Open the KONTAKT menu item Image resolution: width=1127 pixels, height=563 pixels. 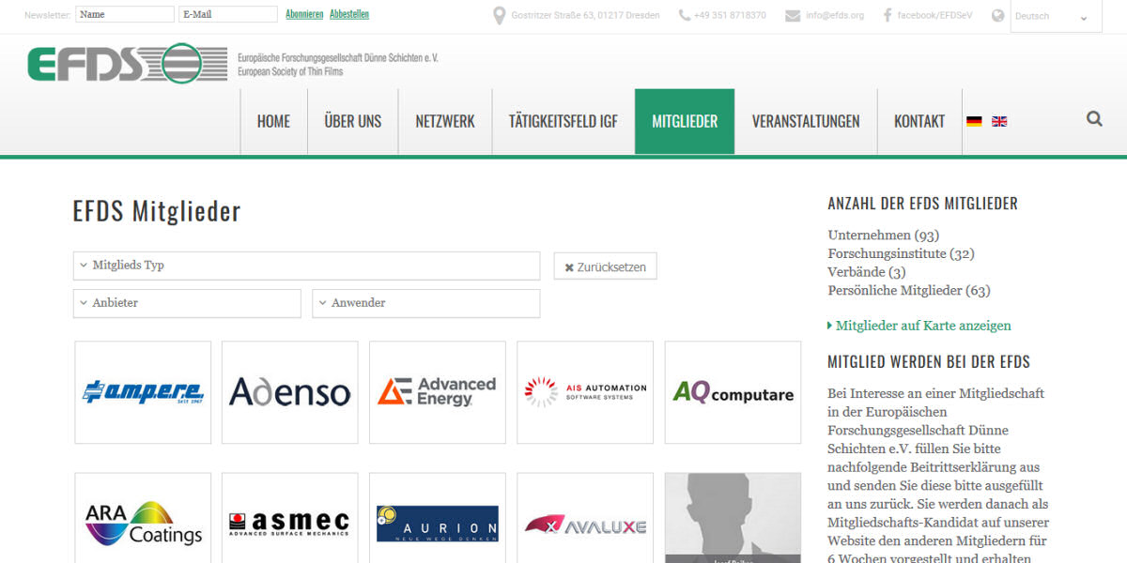919,121
